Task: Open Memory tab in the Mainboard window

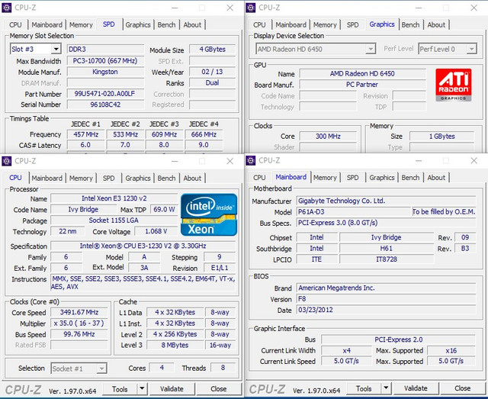Action: point(325,178)
